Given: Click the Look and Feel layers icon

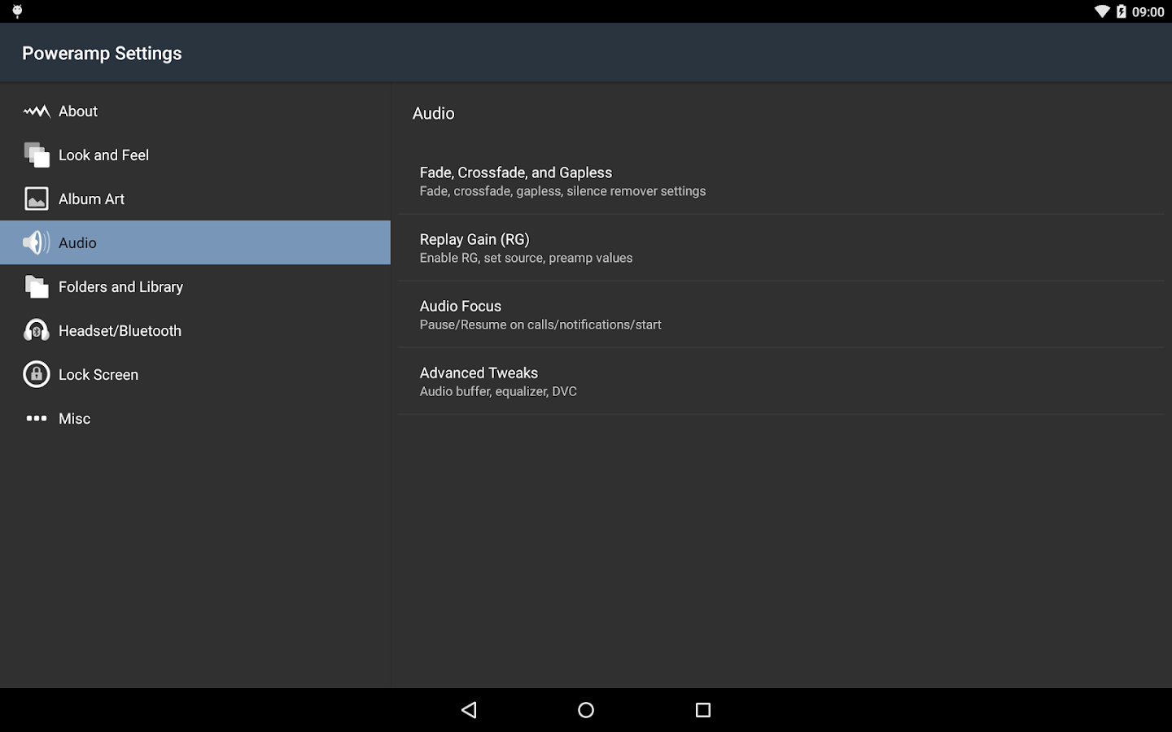Looking at the screenshot, I should tap(37, 155).
